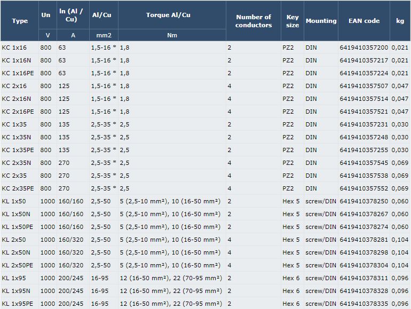411x309 pixels.
Task: Select EAN code 6419410378335
Action: tap(364, 304)
